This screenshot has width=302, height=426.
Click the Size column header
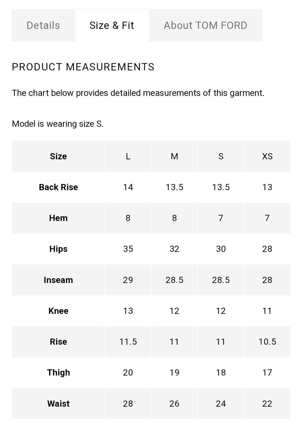(58, 156)
